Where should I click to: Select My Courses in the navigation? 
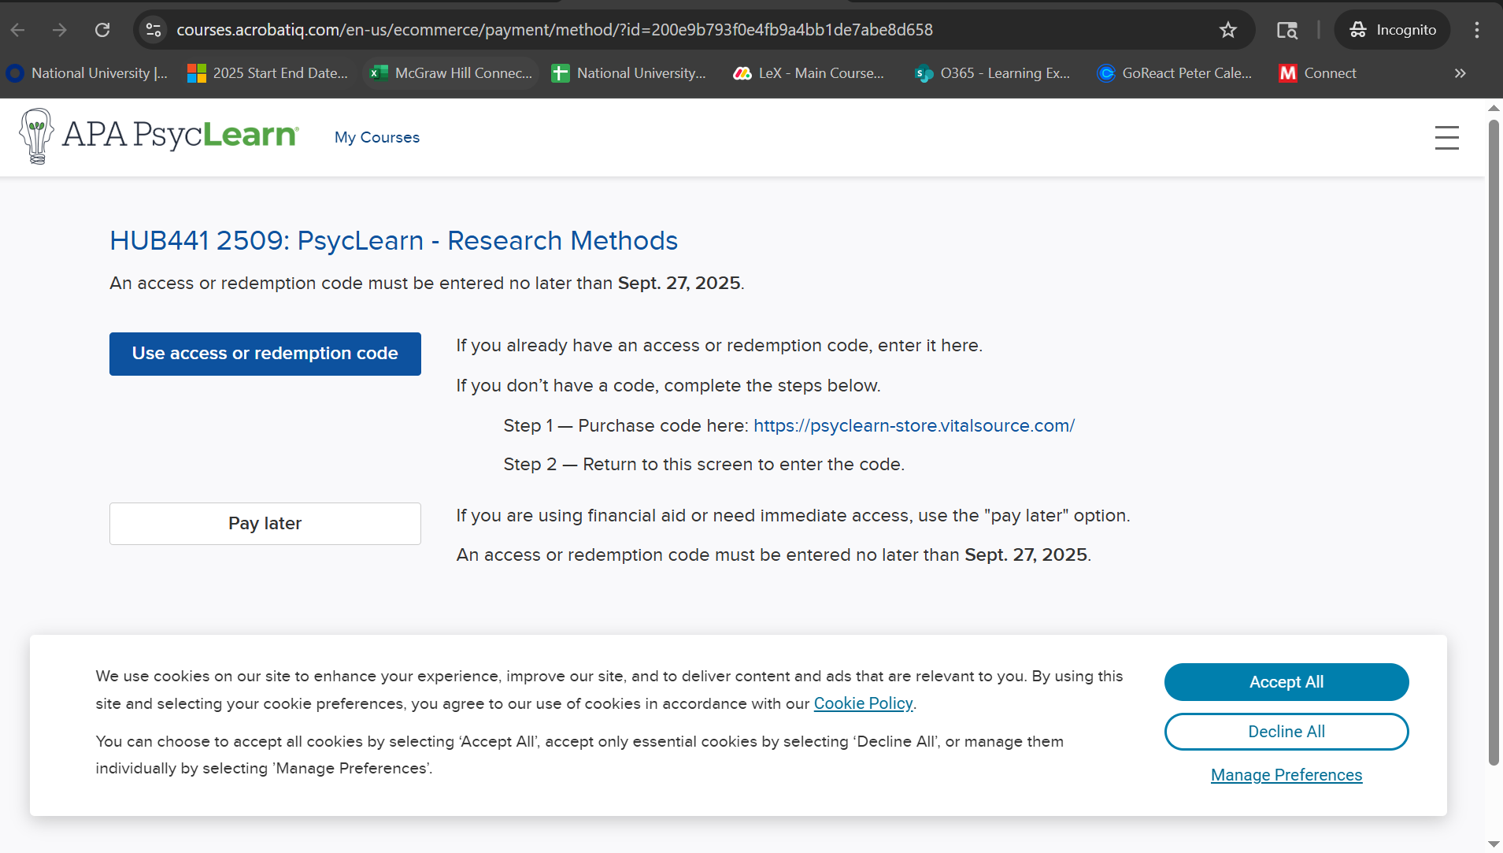[376, 137]
